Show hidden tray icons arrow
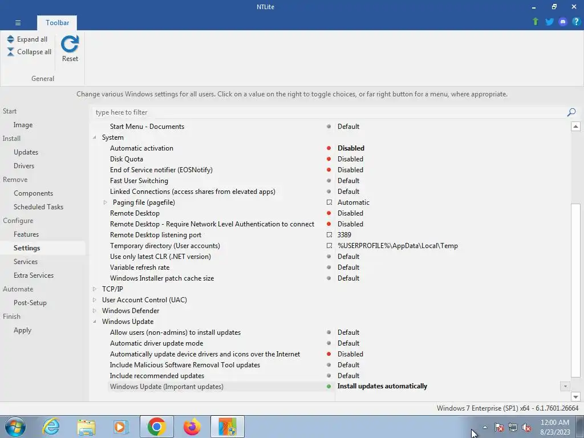 coord(485,427)
